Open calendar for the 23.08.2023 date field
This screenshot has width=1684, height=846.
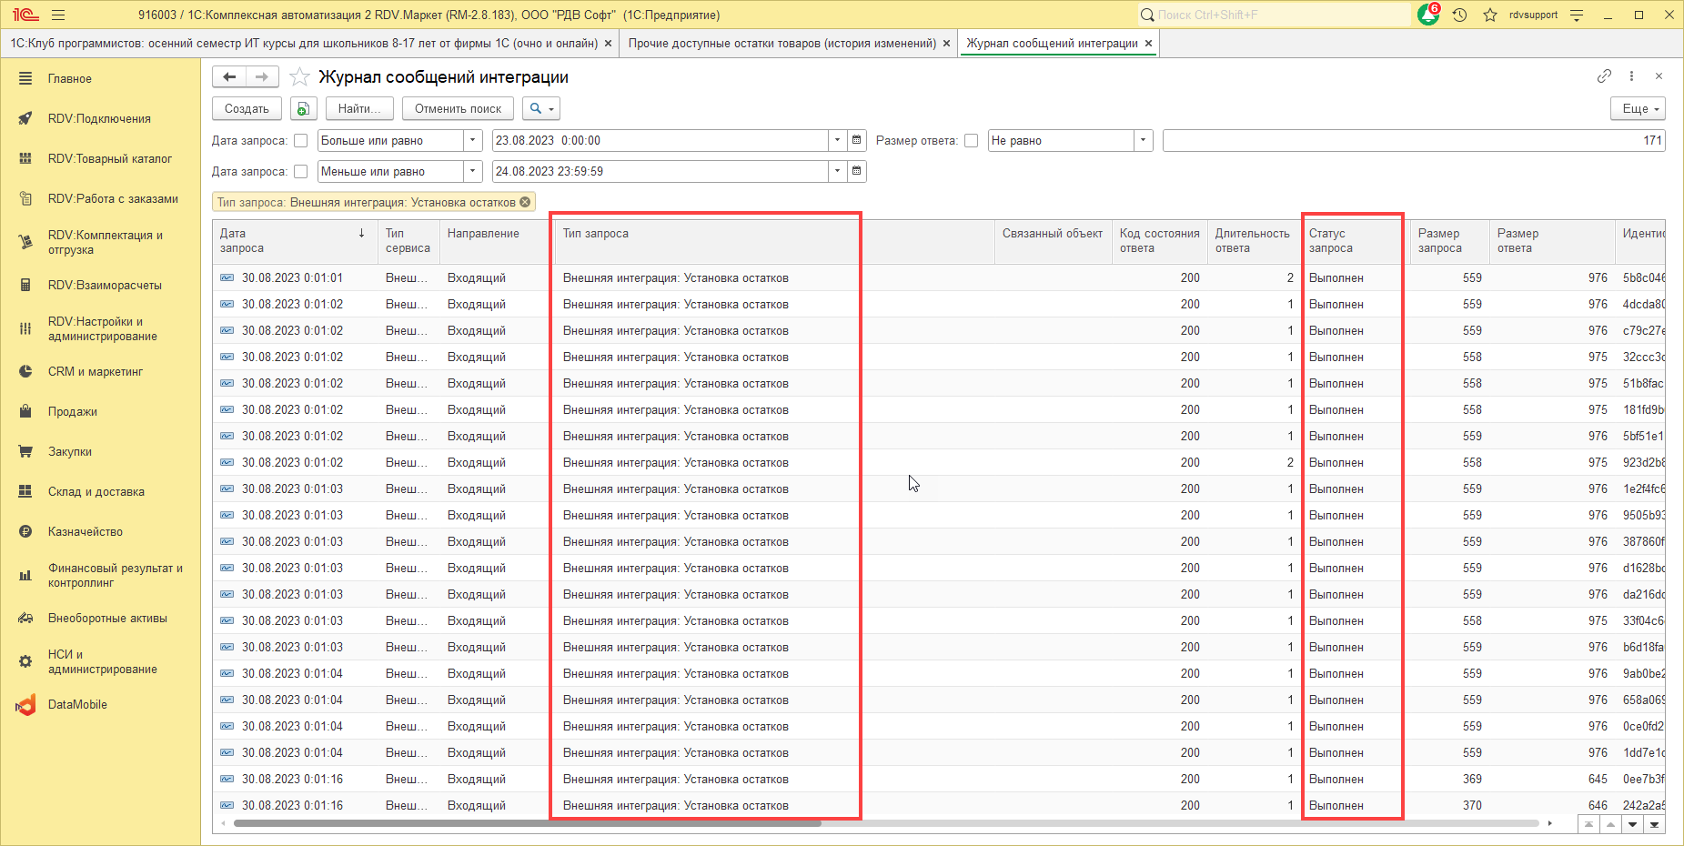(x=856, y=141)
